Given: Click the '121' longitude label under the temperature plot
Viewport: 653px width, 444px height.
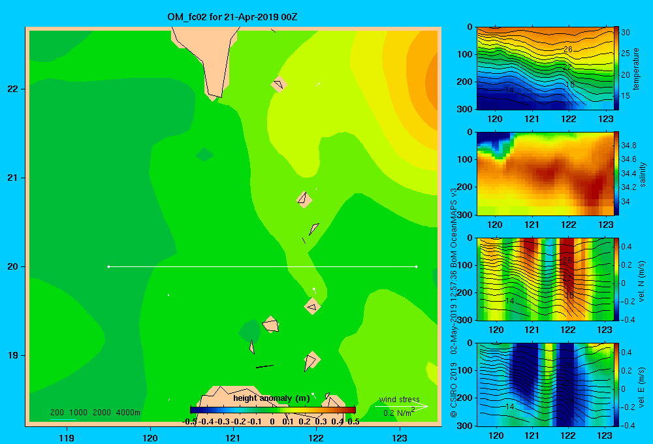Looking at the screenshot, I should (532, 119).
